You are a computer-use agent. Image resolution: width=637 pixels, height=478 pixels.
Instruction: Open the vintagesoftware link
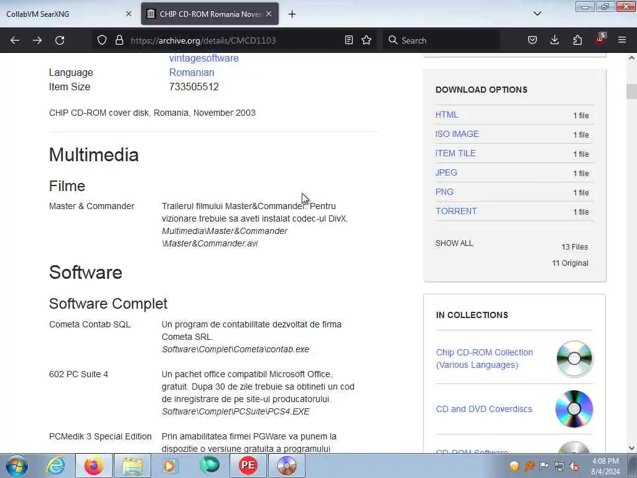coord(204,58)
